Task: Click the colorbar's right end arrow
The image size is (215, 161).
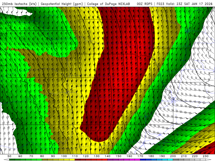Action: pyautogui.click(x=209, y=160)
